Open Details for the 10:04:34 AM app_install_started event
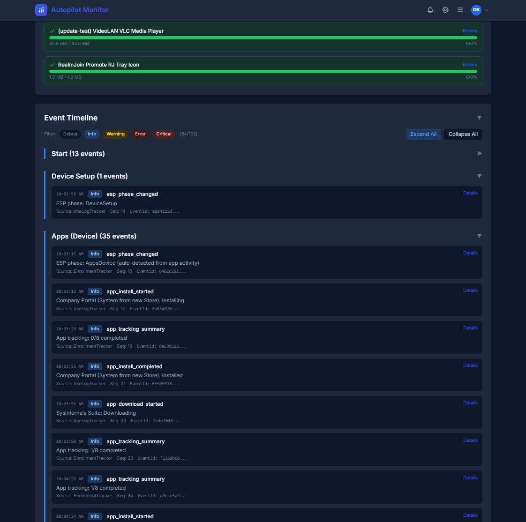Viewport: 526px width, 522px height. 470,516
